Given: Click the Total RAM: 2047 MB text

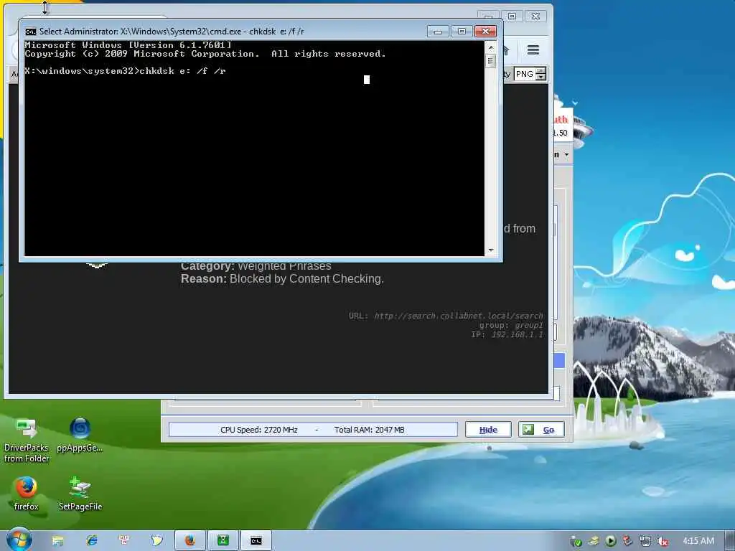Looking at the screenshot, I should [x=370, y=430].
